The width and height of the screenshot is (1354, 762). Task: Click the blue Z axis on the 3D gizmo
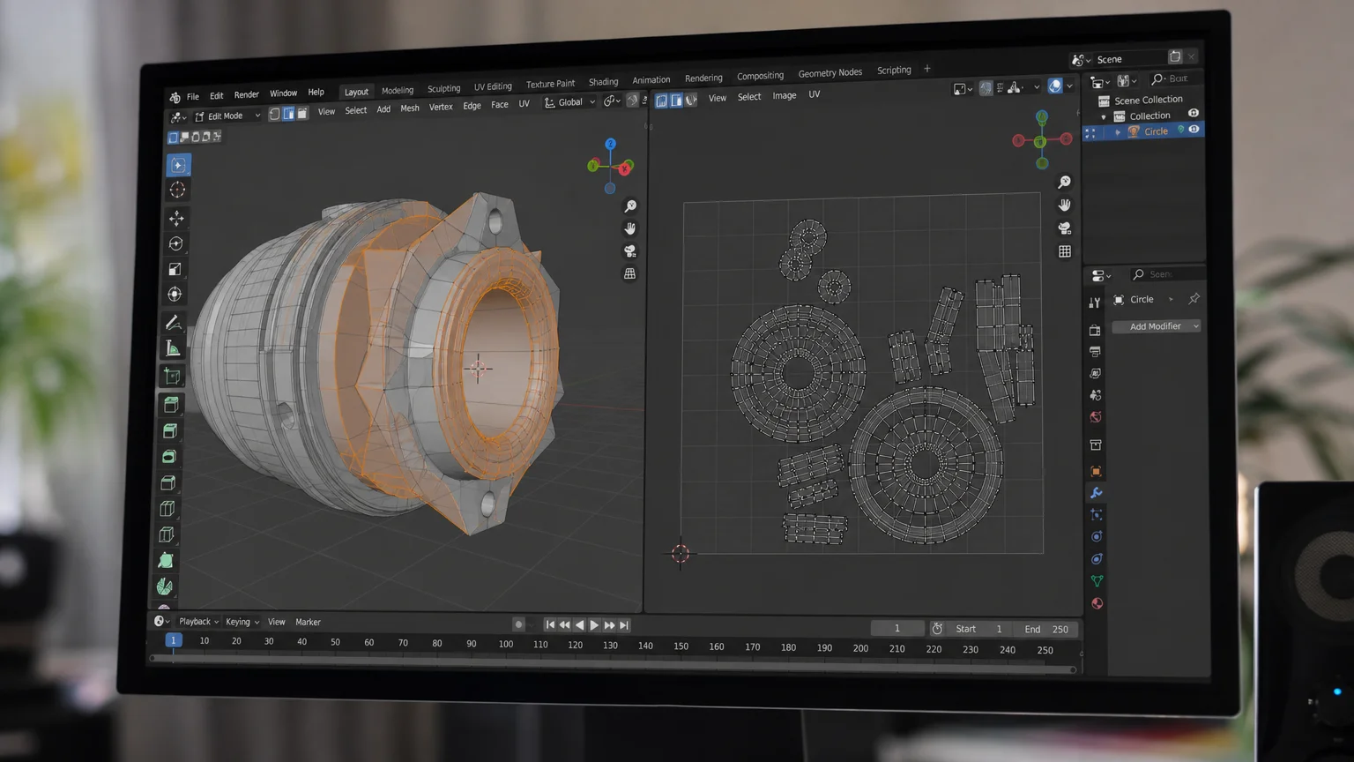pos(610,144)
